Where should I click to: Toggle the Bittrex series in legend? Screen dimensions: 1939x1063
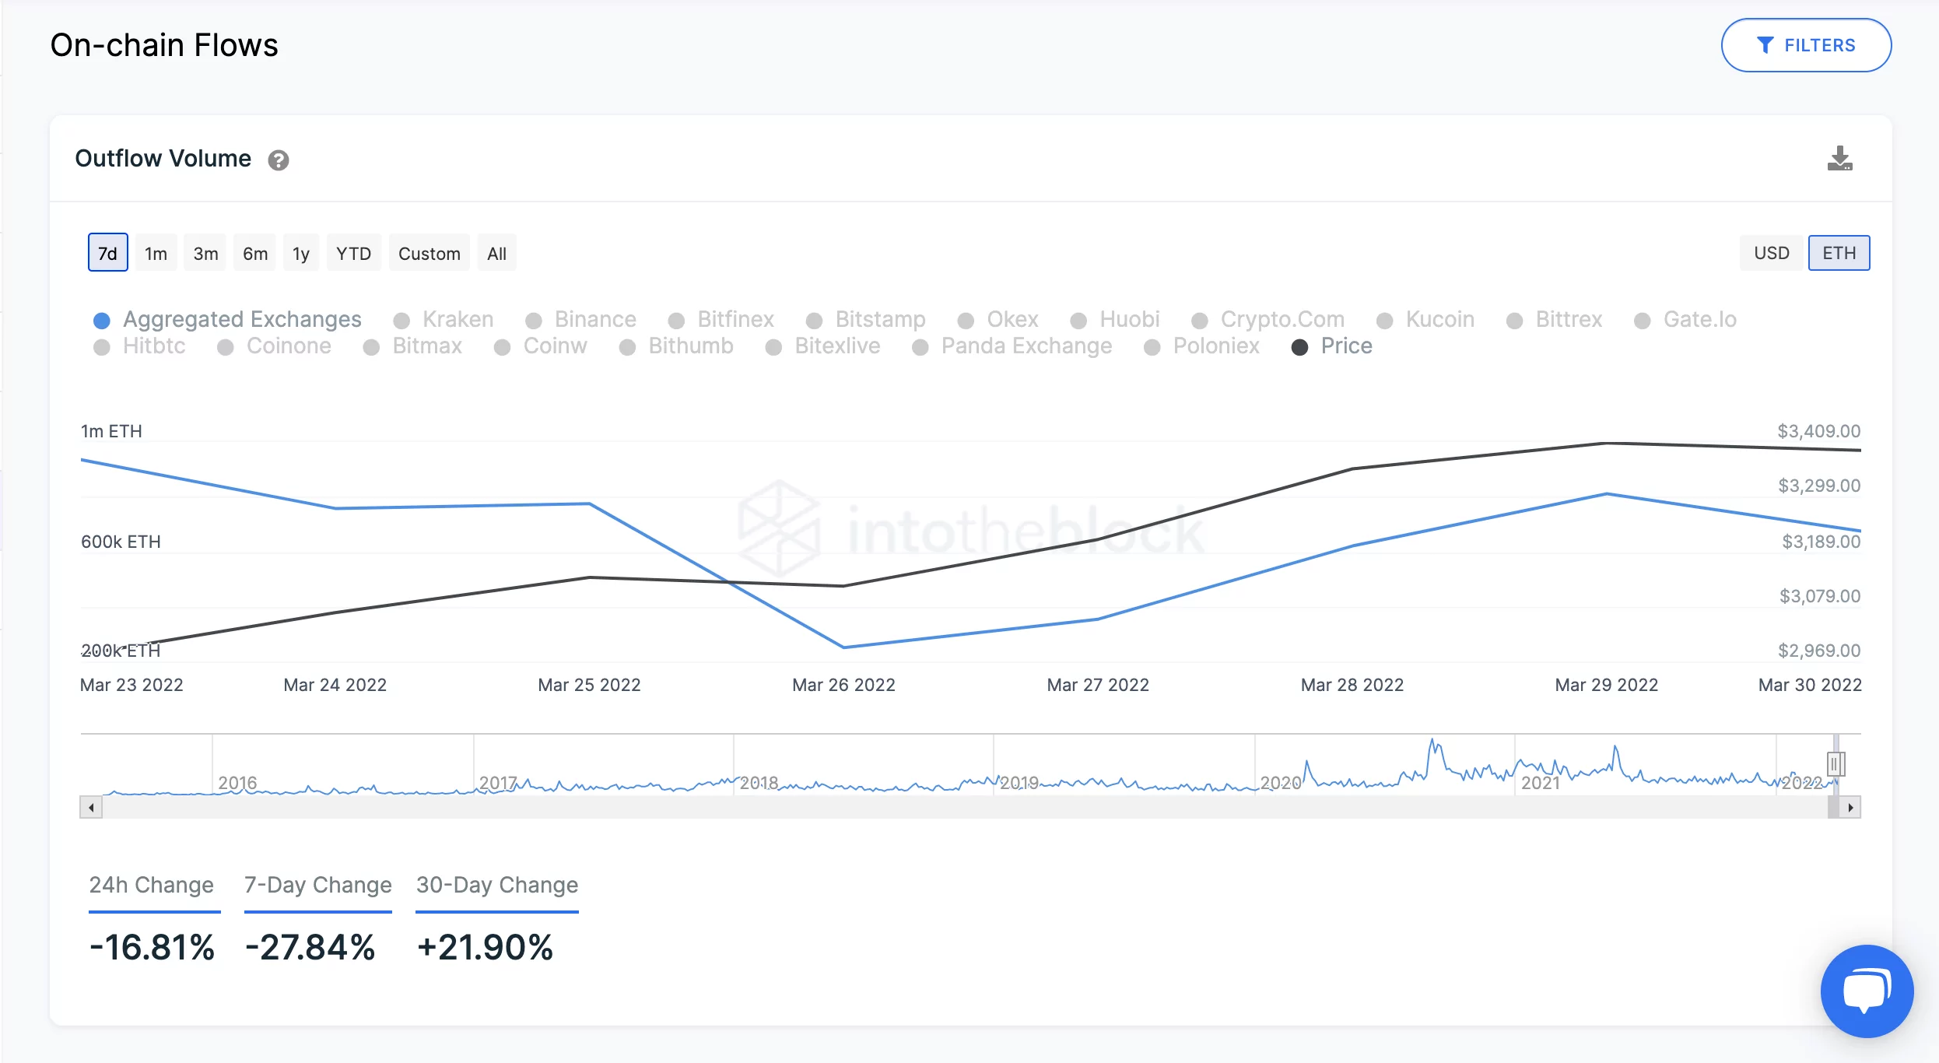1555,320
